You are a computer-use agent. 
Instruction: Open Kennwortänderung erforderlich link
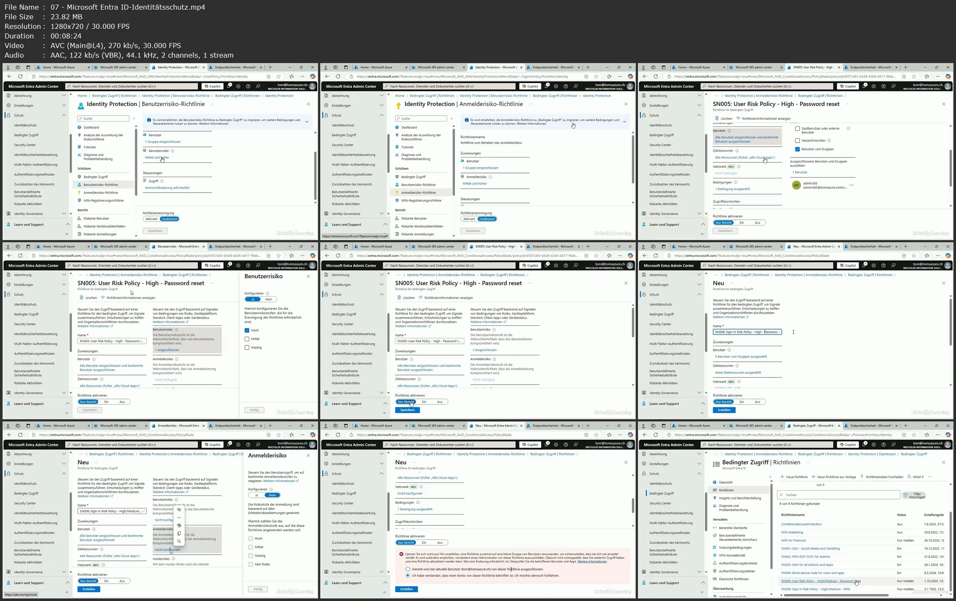point(167,188)
